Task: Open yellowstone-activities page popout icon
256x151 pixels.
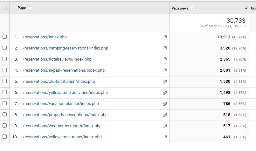Action: click(x=164, y=93)
